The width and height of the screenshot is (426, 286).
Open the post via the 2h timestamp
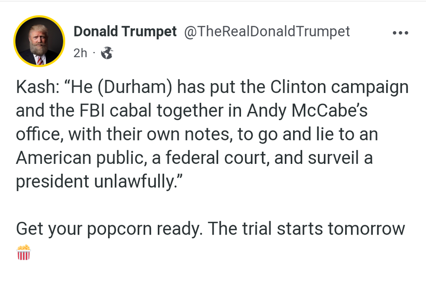(80, 53)
